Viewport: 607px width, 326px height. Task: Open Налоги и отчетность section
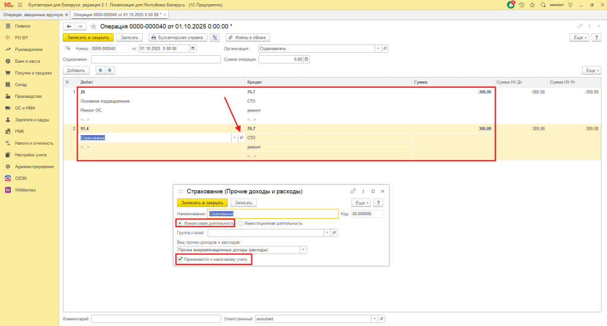pyautogui.click(x=34, y=143)
